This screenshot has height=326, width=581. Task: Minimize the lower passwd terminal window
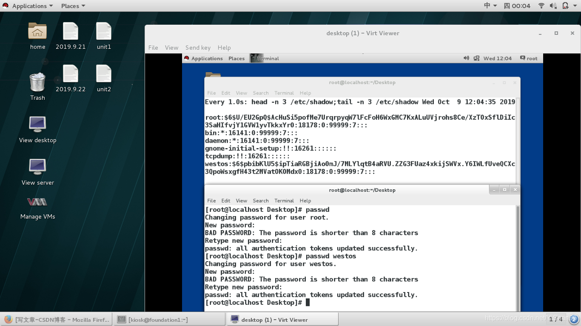(494, 190)
